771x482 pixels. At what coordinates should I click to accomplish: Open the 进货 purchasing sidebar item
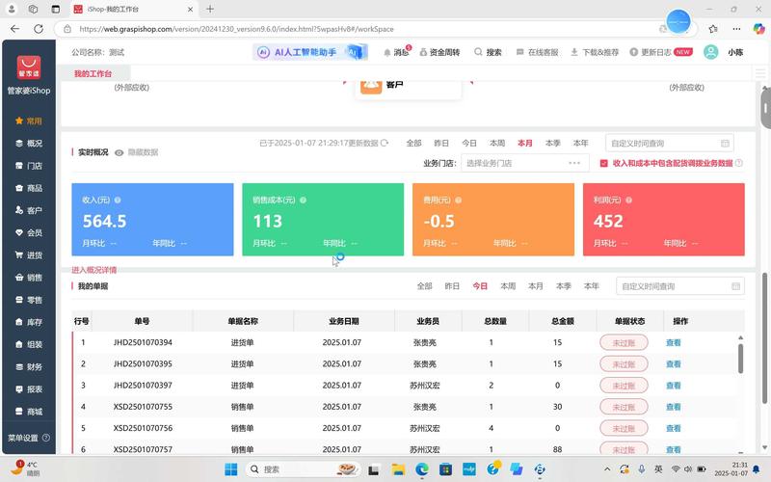[29, 255]
